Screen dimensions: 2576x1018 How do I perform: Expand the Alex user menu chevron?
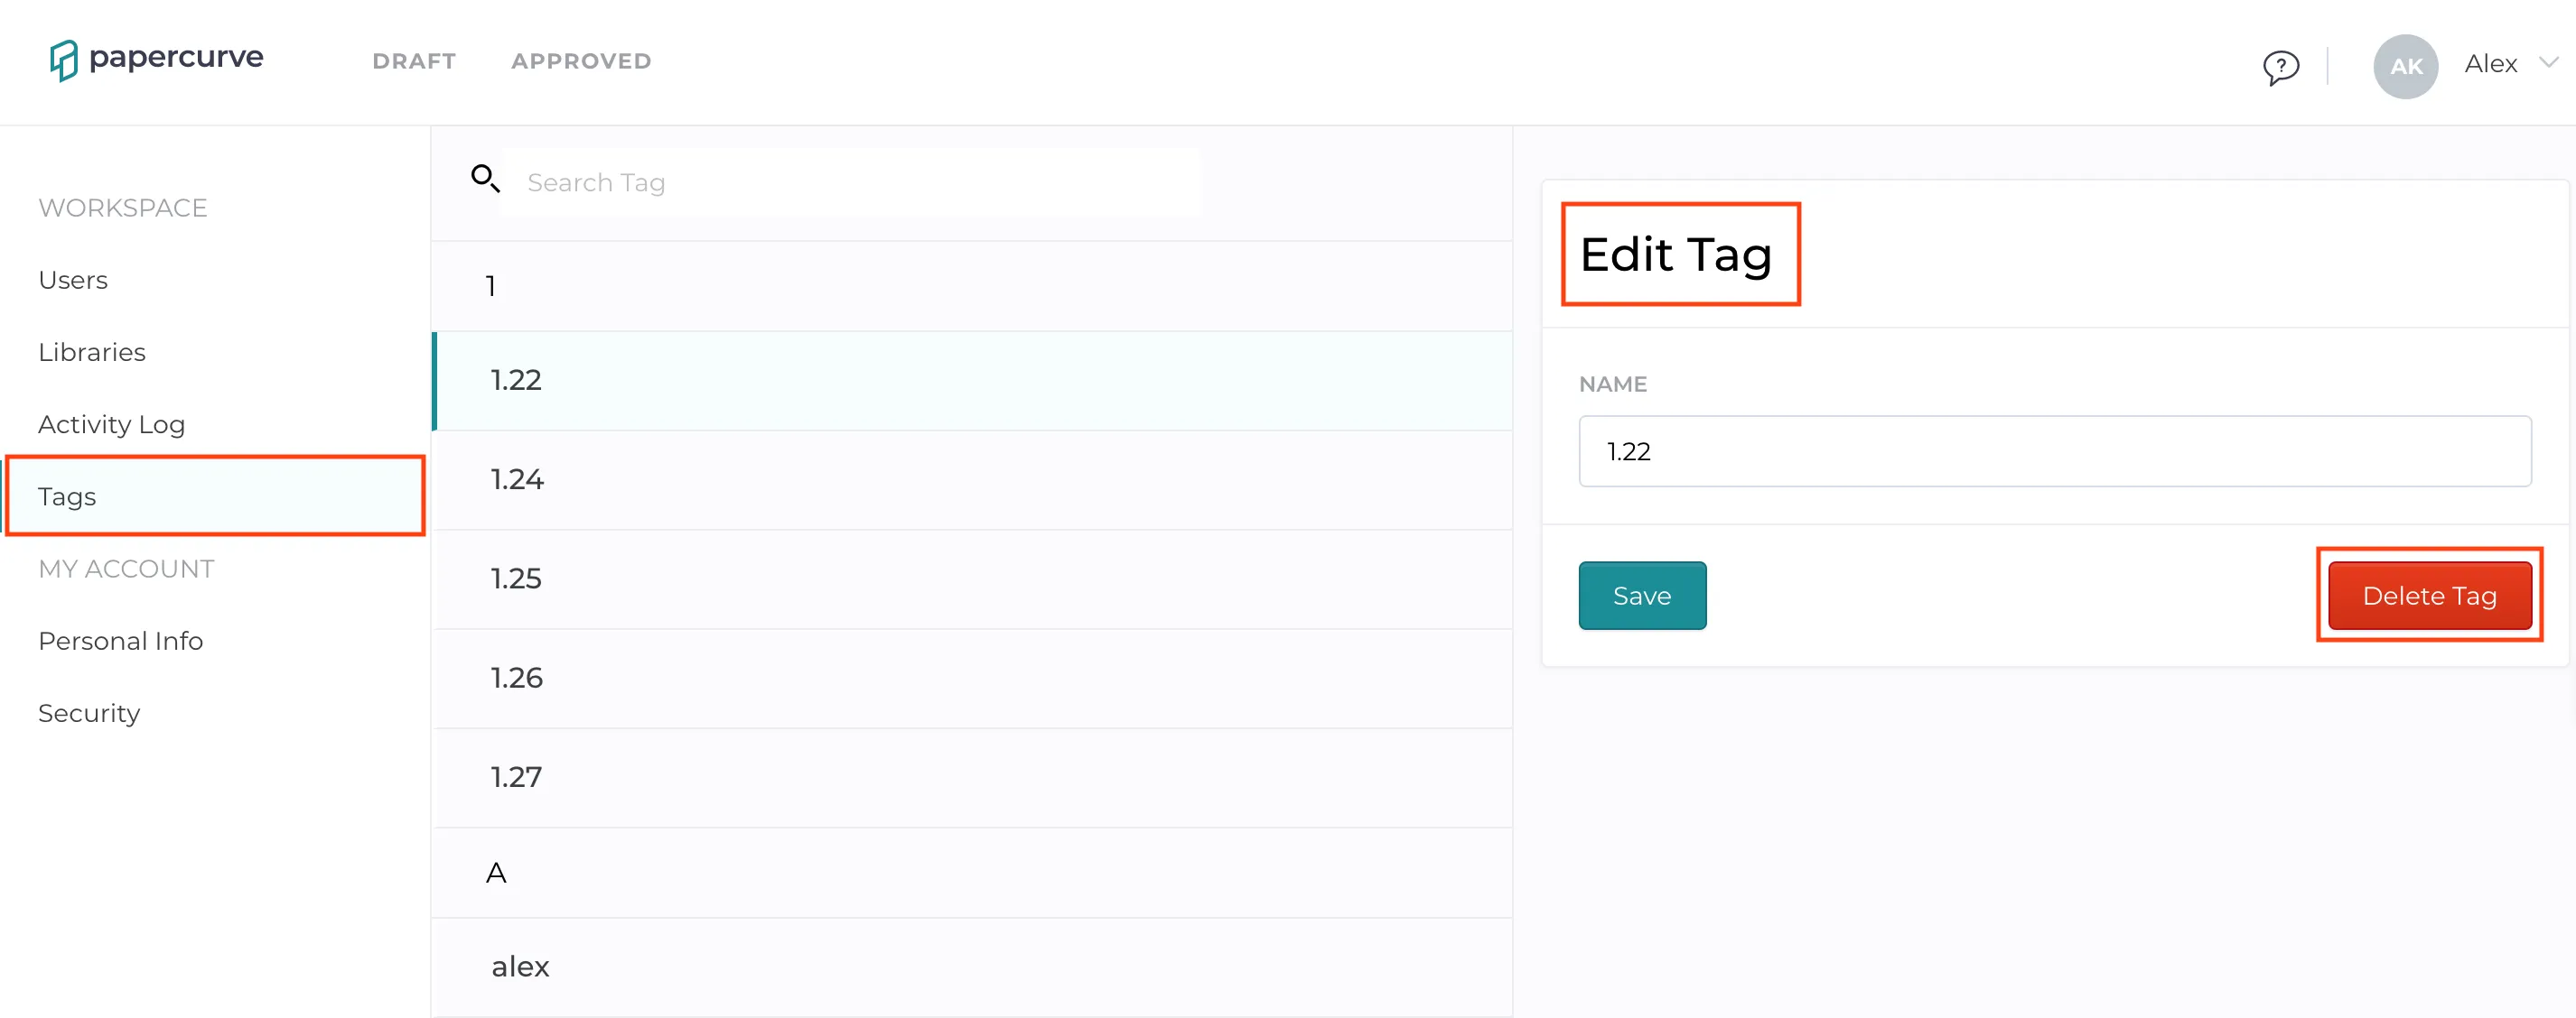(2548, 63)
